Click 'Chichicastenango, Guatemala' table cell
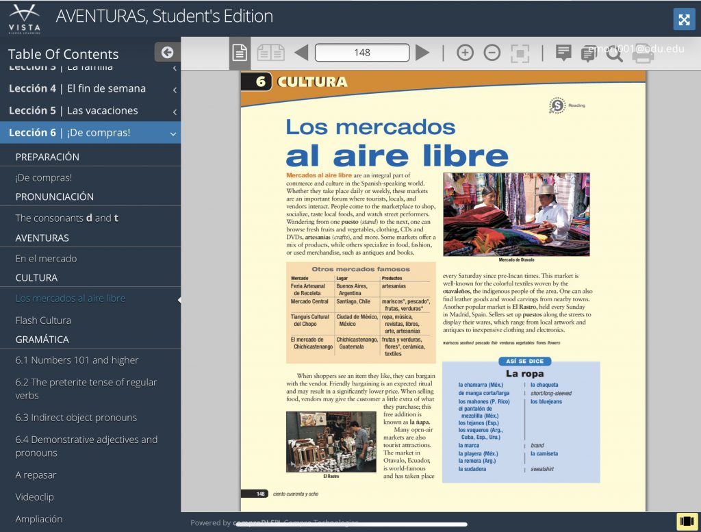701x532 pixels. pyautogui.click(x=357, y=343)
